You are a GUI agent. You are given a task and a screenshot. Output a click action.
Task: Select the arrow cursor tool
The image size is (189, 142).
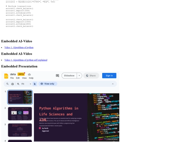[35, 84]
